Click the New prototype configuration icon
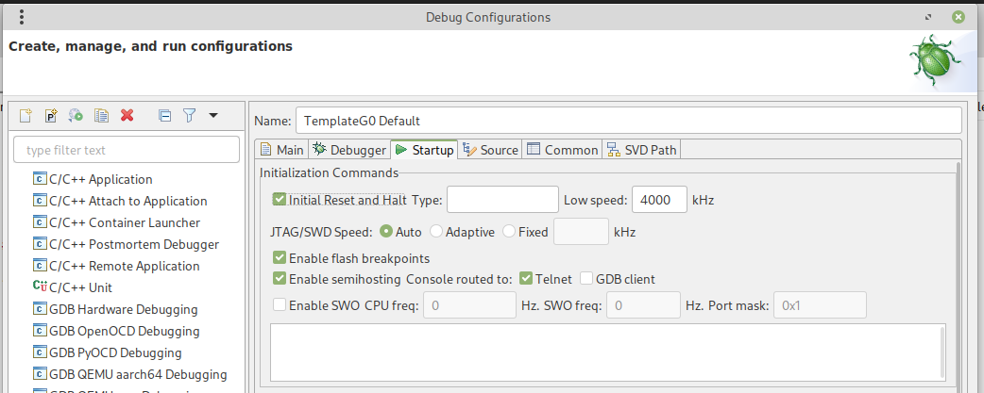The width and height of the screenshot is (984, 393). [51, 115]
